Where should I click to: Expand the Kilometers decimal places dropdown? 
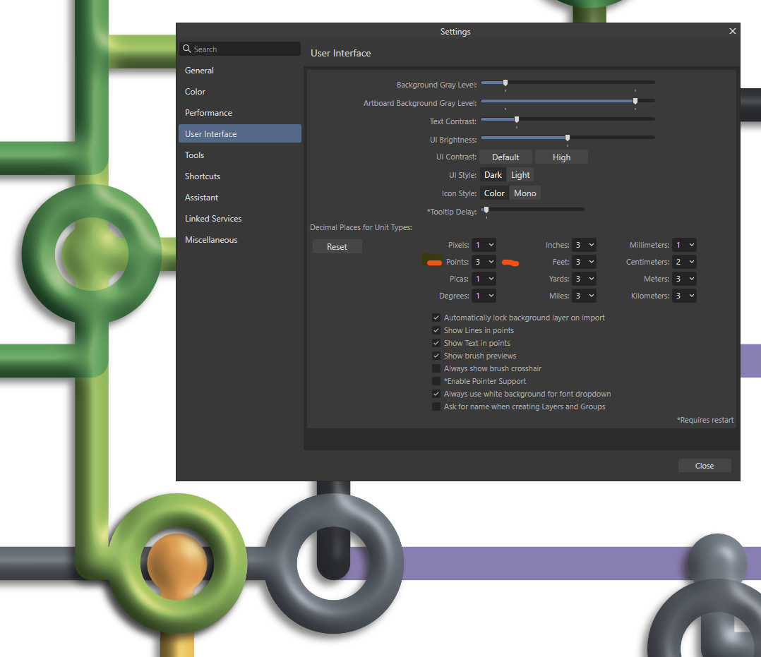(684, 296)
